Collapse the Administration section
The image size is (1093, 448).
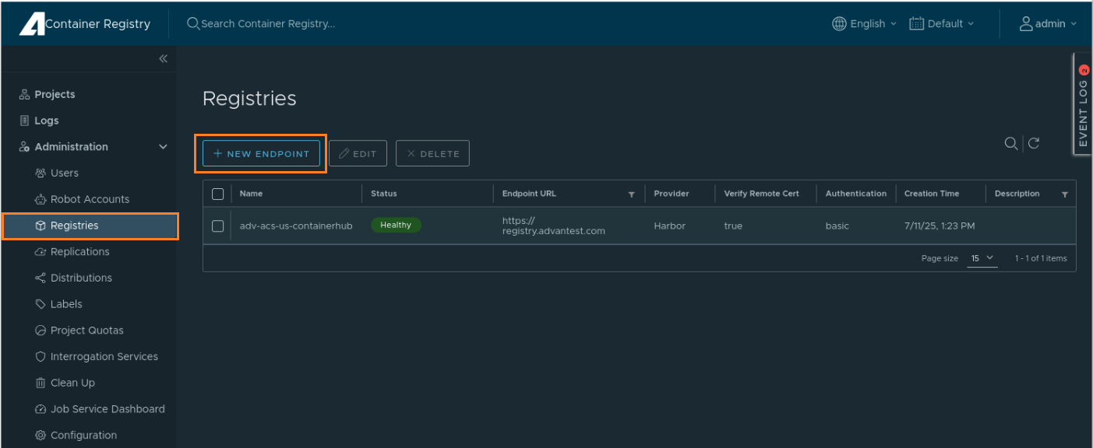(163, 147)
